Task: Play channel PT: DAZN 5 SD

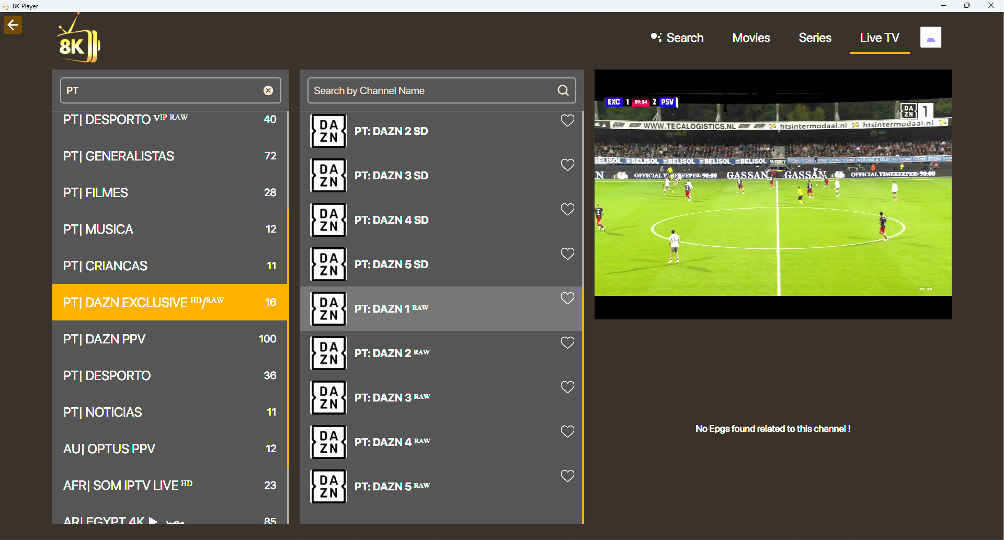Action: click(x=441, y=264)
